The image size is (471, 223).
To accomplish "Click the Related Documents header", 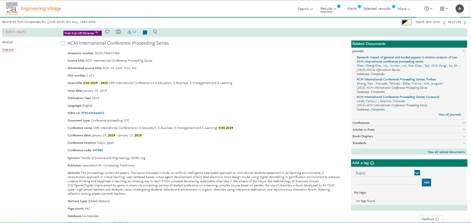I will pyautogui.click(x=409, y=44).
